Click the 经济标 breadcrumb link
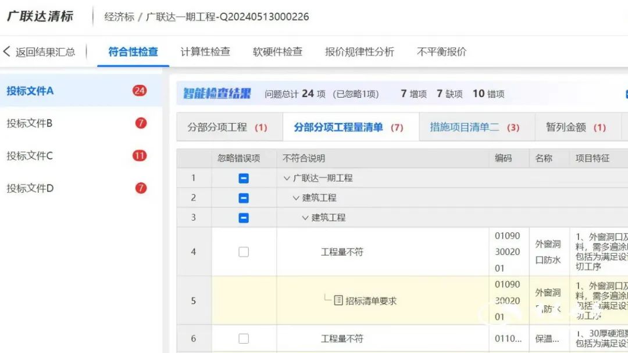This screenshot has width=628, height=353. (119, 17)
